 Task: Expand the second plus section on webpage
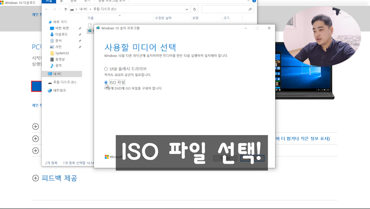(35, 138)
